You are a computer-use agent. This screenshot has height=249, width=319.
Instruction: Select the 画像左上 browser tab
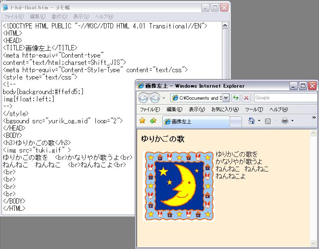196,122
